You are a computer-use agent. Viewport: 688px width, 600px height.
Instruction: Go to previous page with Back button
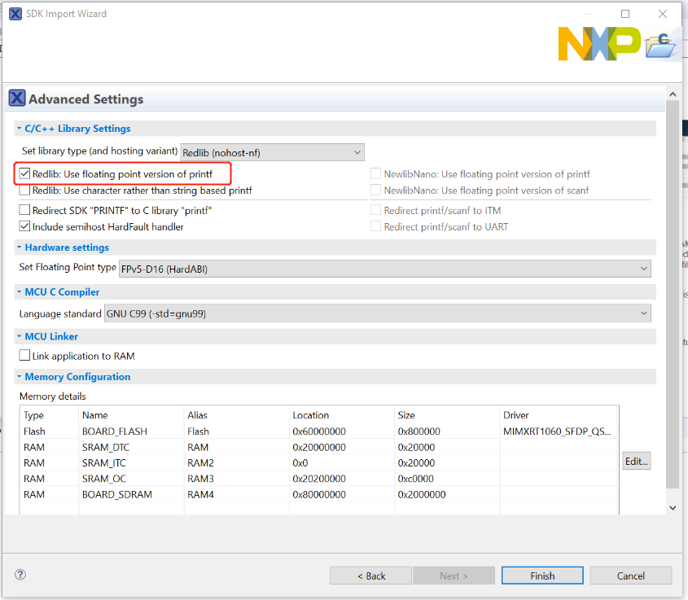click(x=370, y=576)
